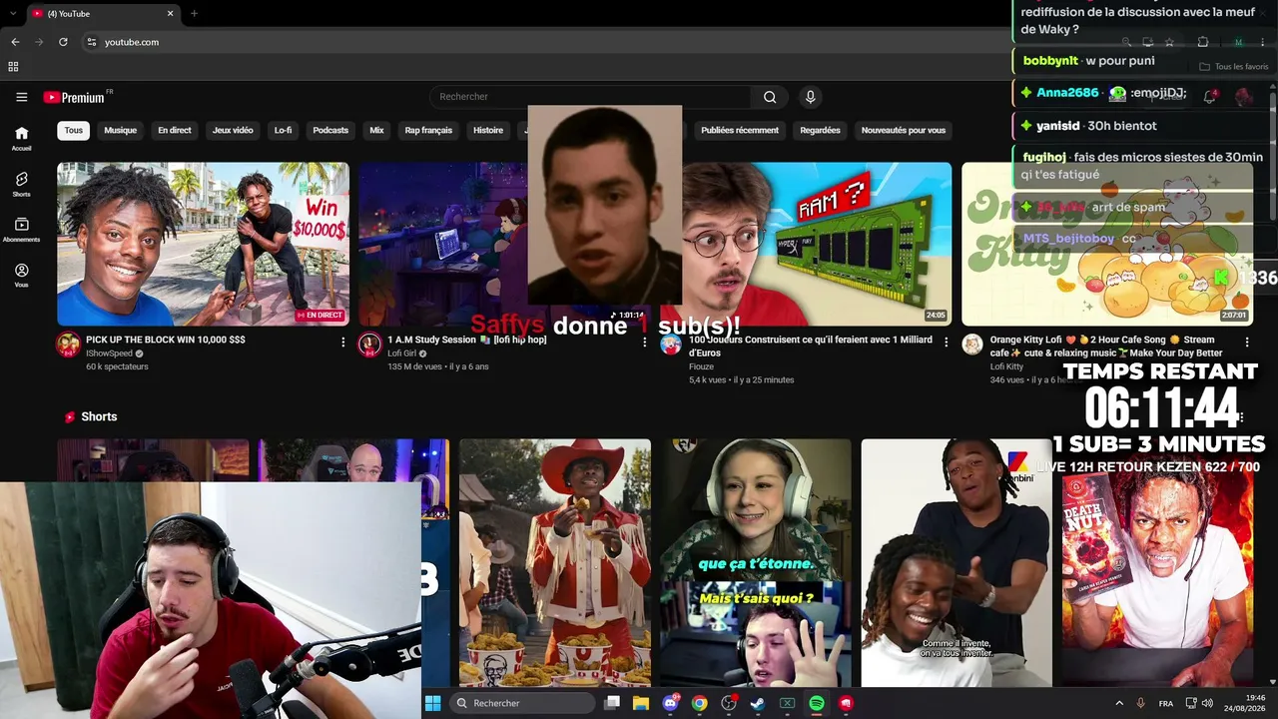
Task: Select the Jeux vidéo filter chip
Action: [233, 130]
